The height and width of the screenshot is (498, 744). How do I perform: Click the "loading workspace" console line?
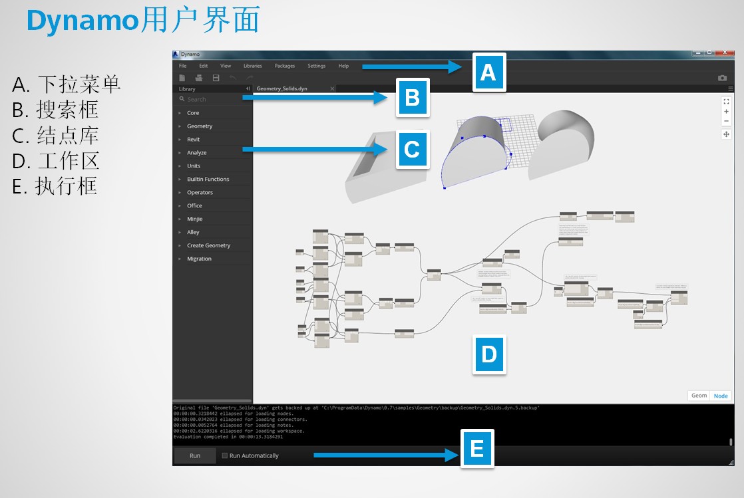[x=239, y=431]
